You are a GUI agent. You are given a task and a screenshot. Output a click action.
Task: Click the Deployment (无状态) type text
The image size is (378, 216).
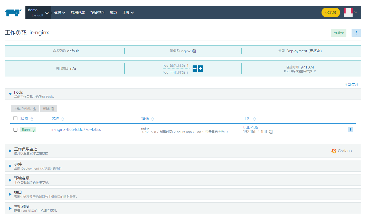pyautogui.click(x=304, y=51)
